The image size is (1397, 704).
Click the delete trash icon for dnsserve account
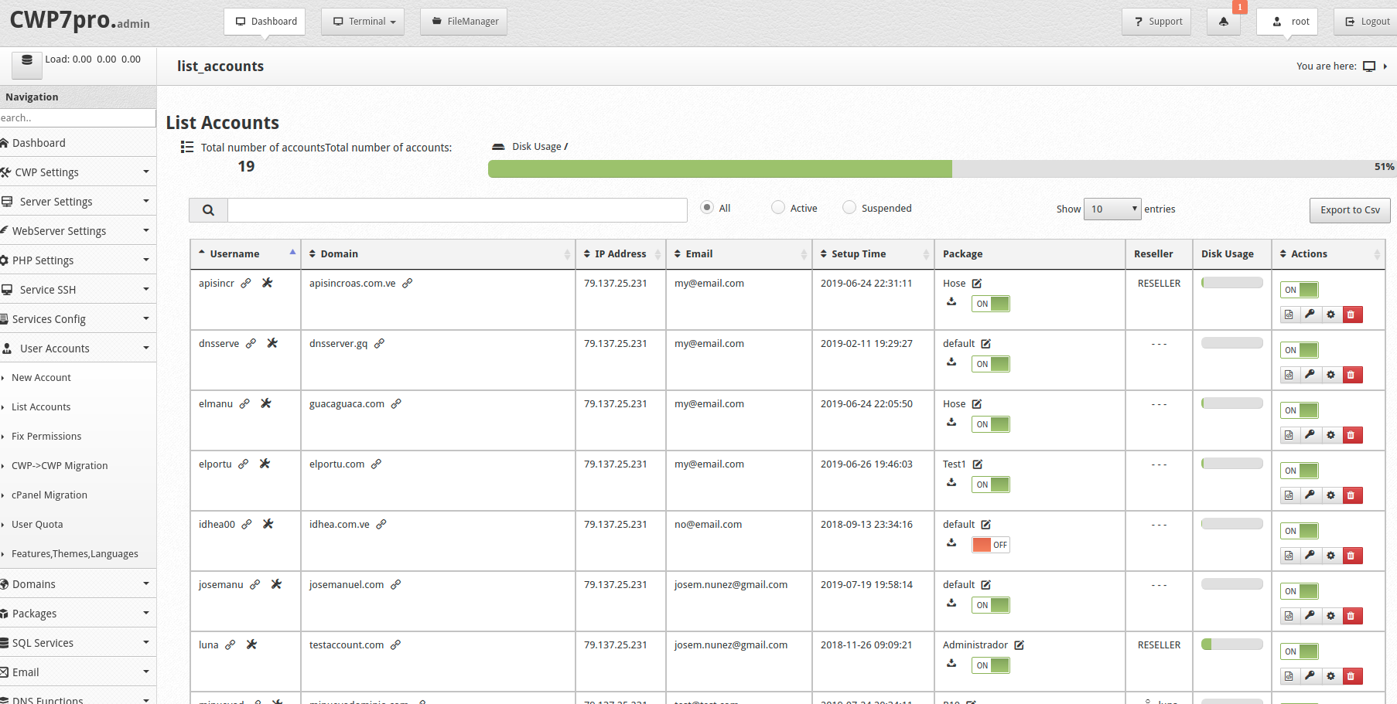click(x=1352, y=375)
